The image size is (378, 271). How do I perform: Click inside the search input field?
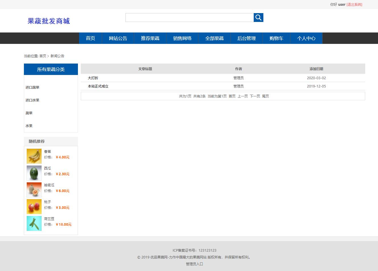[x=189, y=17]
